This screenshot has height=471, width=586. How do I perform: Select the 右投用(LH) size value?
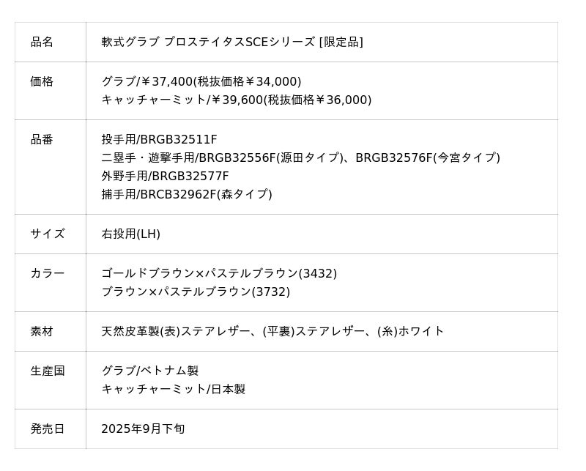click(x=130, y=234)
